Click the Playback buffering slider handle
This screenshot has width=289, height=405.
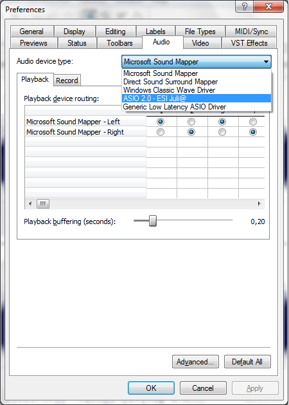click(153, 221)
